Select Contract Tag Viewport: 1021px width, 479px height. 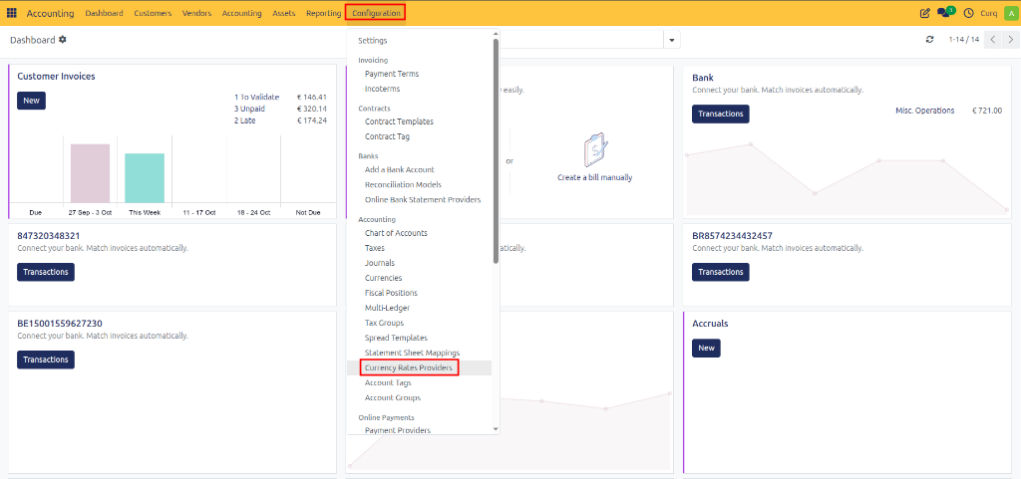point(388,136)
